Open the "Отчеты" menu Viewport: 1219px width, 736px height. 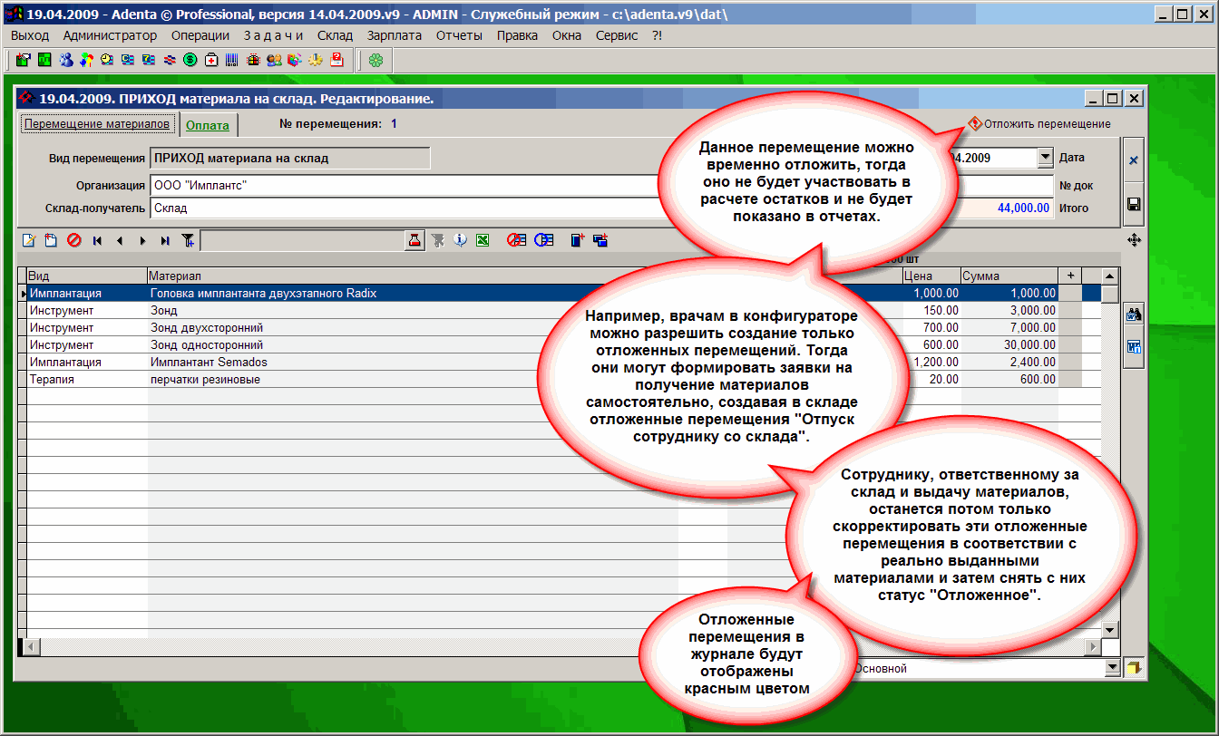[459, 35]
